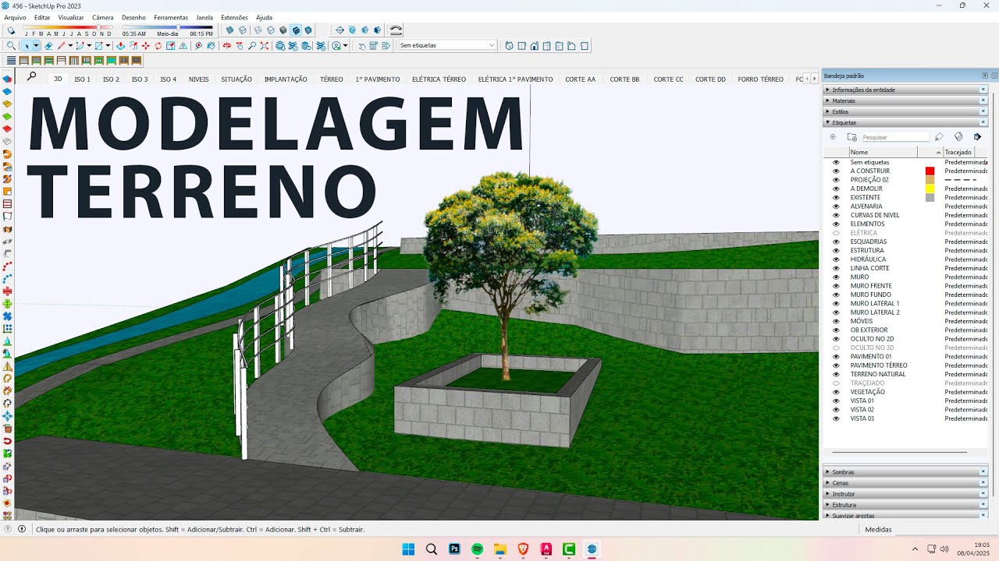Click the Pesquisar tag search field
Viewport: 999px width, 561px height.
(x=895, y=137)
